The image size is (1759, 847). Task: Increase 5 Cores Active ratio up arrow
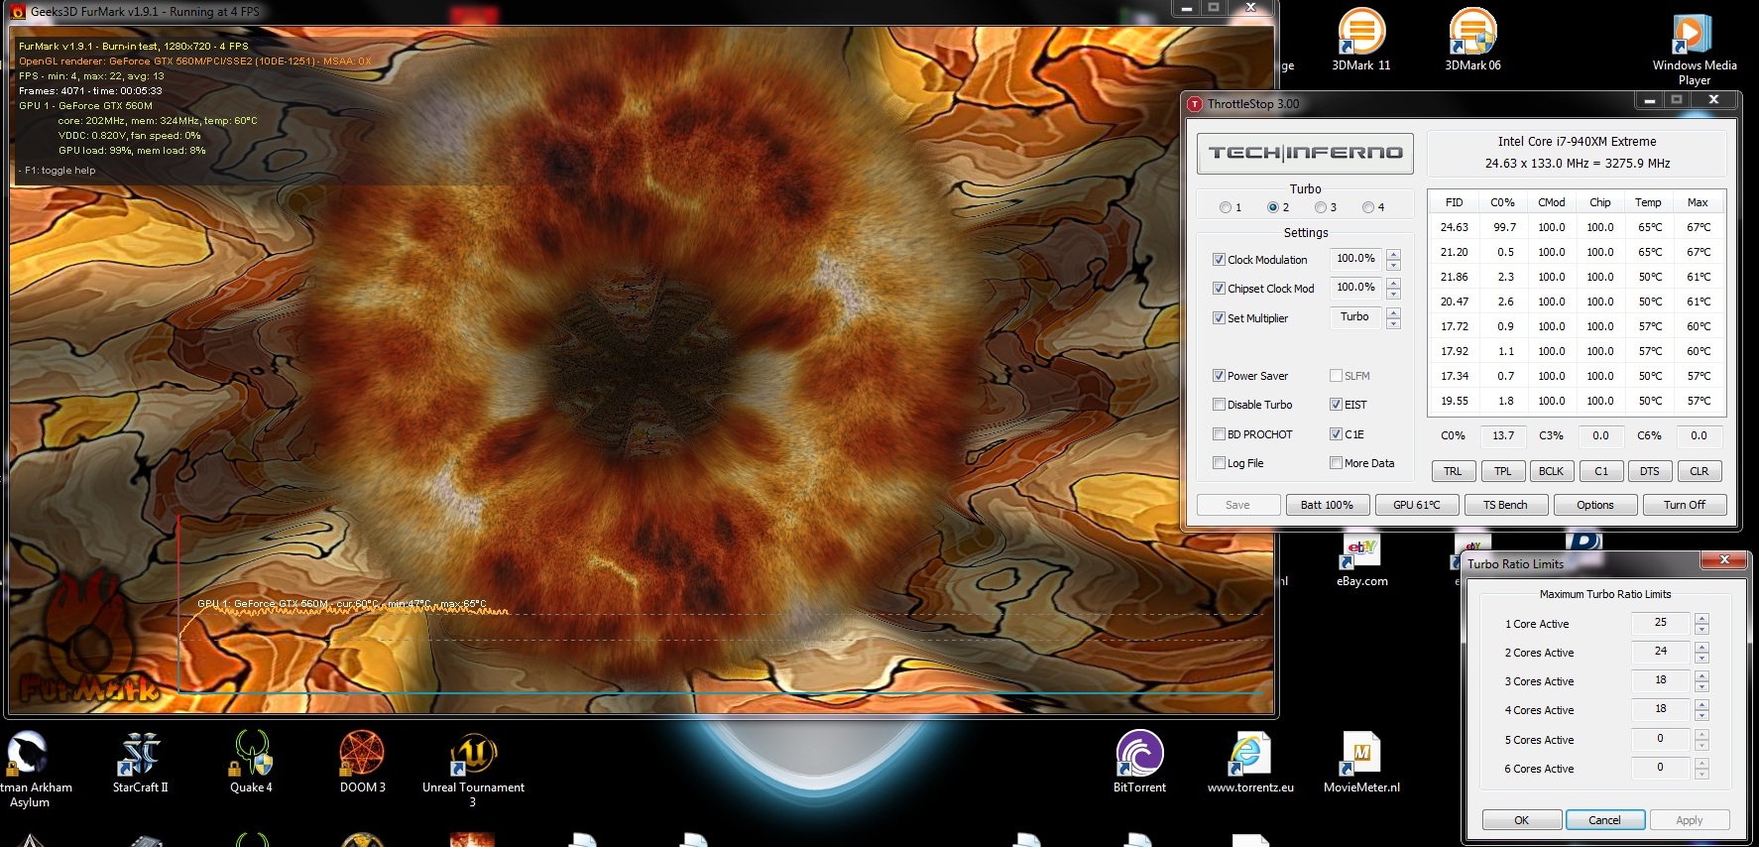click(1701, 735)
